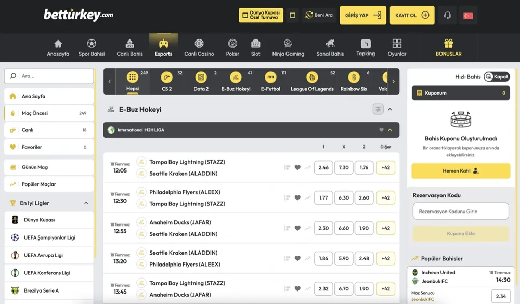The height and width of the screenshot is (304, 520).
Task: Open Canlı Bahis live betting
Action: (129, 48)
